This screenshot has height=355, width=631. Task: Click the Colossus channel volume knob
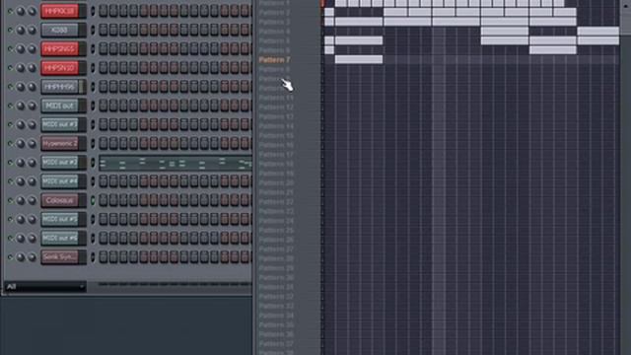(x=32, y=200)
